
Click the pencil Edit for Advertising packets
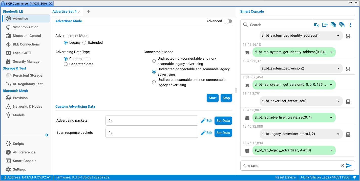[x=206, y=121]
